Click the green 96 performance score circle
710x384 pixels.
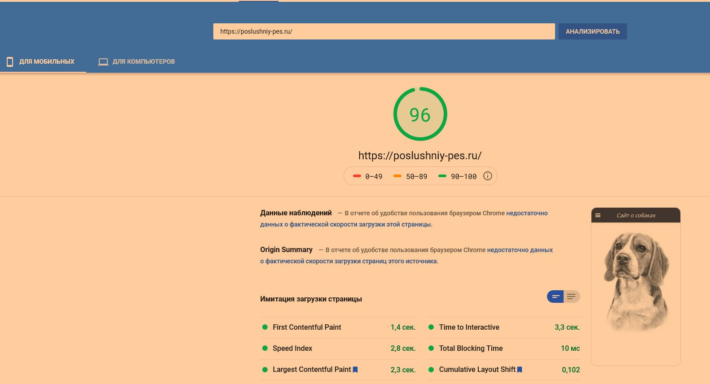tap(420, 114)
